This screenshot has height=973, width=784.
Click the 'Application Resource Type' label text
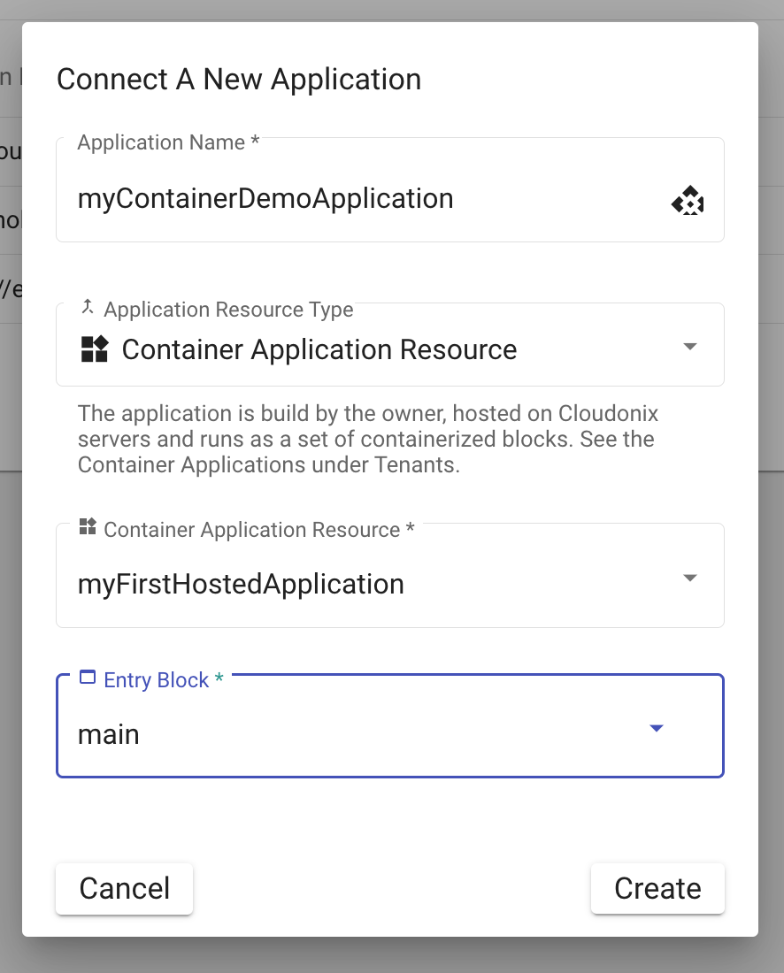(x=228, y=310)
